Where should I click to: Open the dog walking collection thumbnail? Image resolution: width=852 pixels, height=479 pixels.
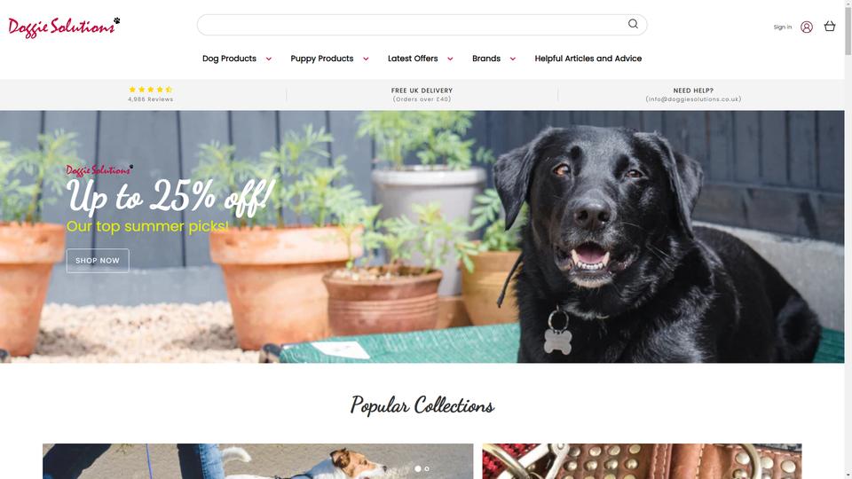click(x=258, y=461)
